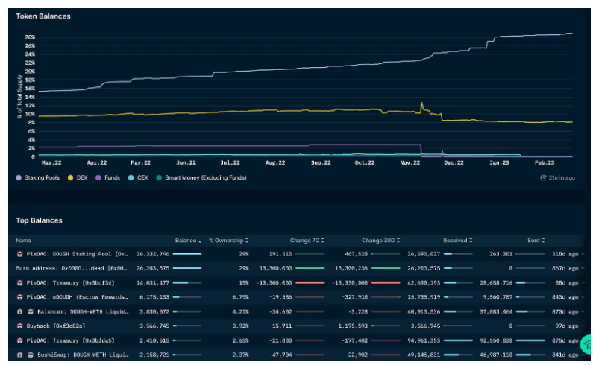
Task: Click Change 7D value 191,515
Action: pos(280,254)
